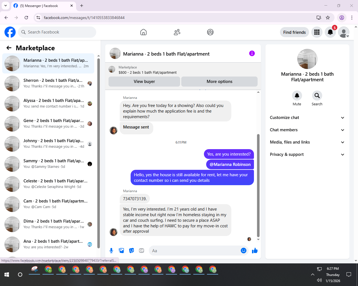Reload the page in Chrome

pos(26,18)
